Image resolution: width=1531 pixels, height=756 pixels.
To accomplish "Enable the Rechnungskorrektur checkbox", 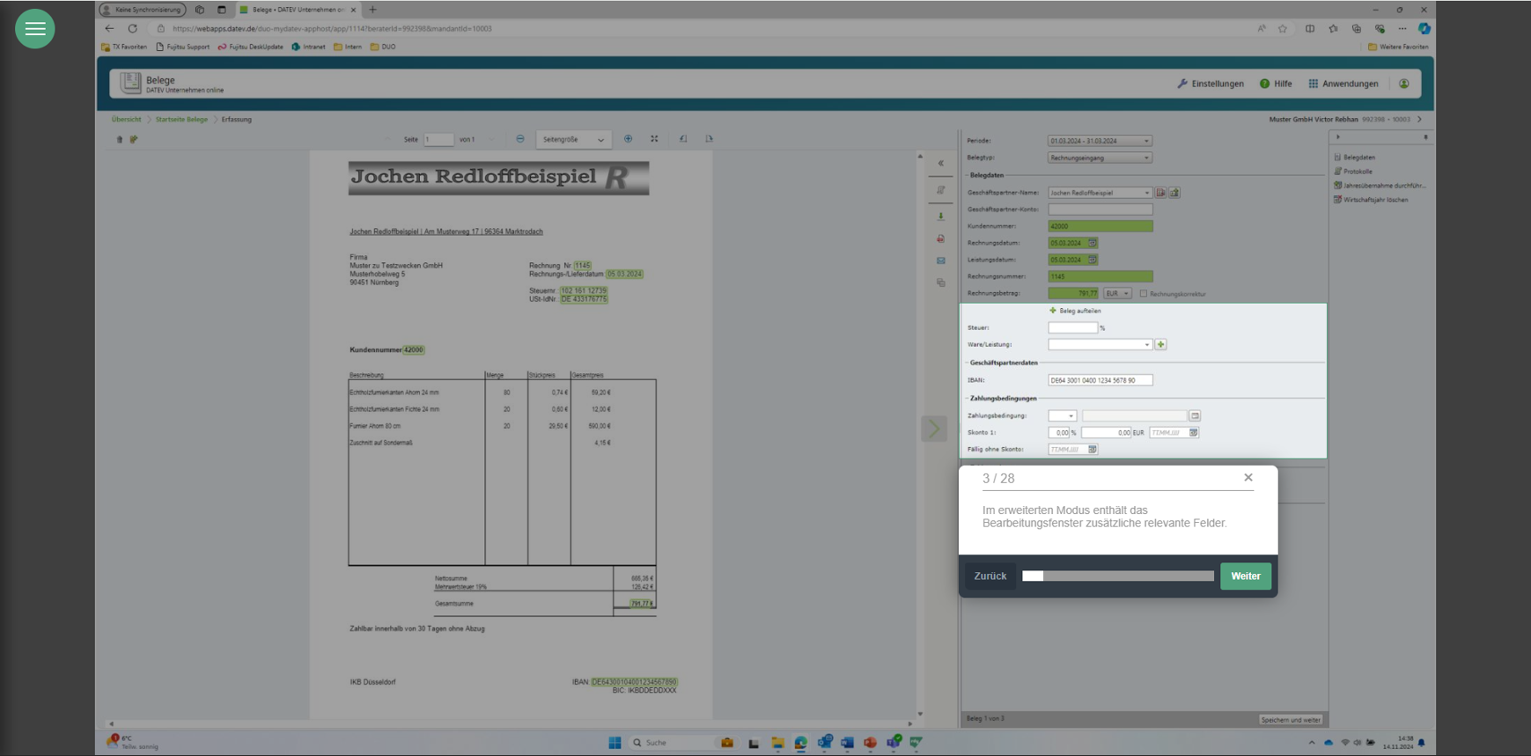I will 1144,294.
